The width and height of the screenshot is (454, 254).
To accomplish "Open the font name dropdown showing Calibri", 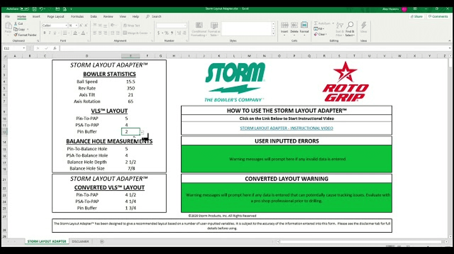I will point(66,26).
